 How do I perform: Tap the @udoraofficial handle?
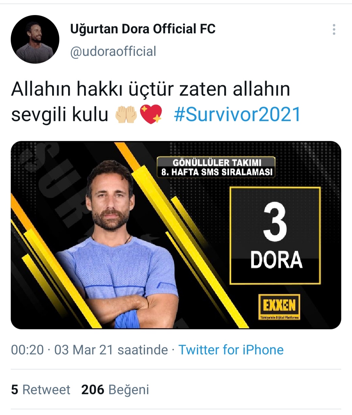coord(113,51)
